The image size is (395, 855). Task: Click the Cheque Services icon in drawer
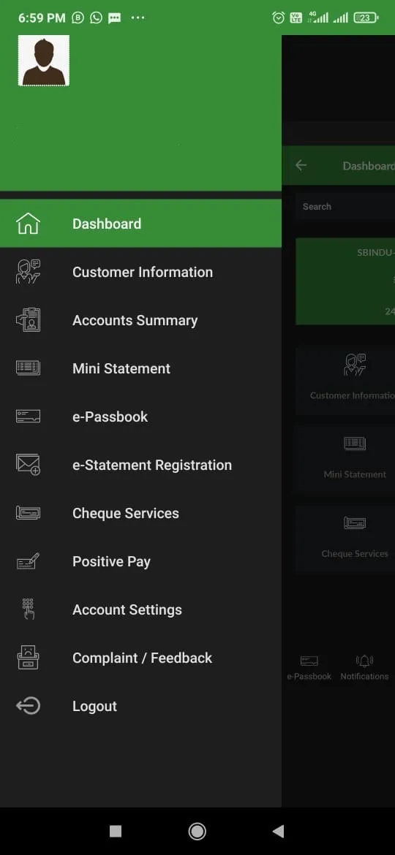pos(28,513)
